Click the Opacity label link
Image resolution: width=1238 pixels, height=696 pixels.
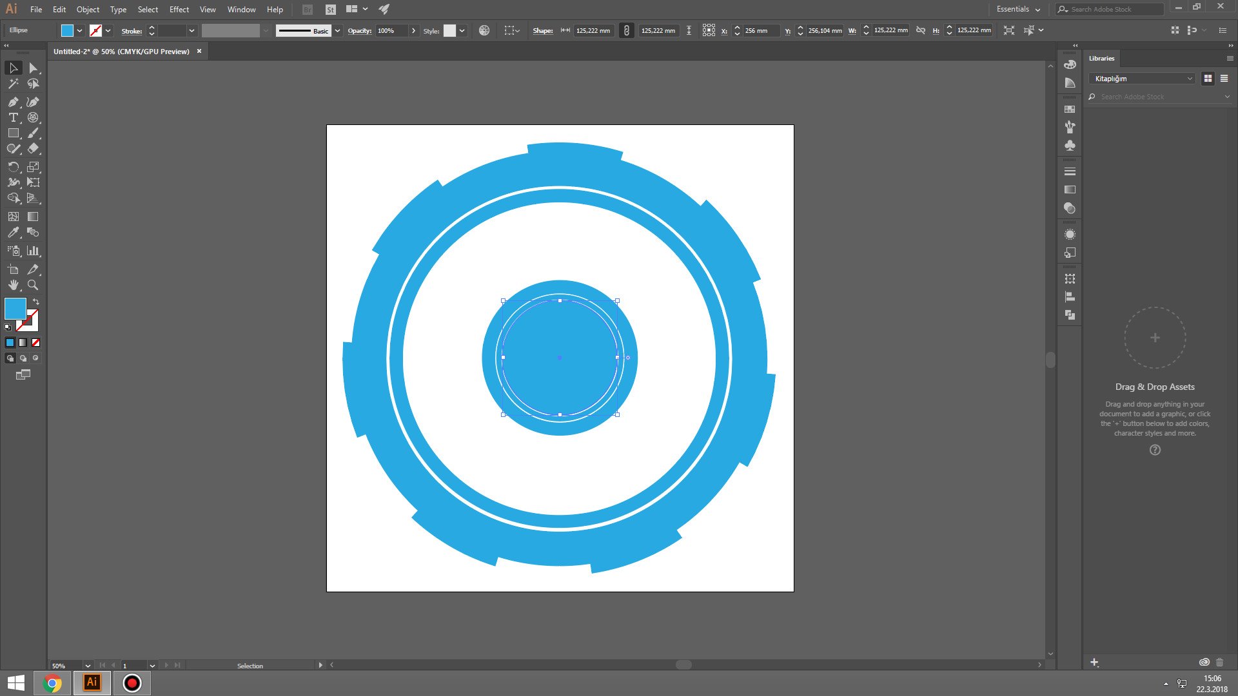(x=359, y=31)
